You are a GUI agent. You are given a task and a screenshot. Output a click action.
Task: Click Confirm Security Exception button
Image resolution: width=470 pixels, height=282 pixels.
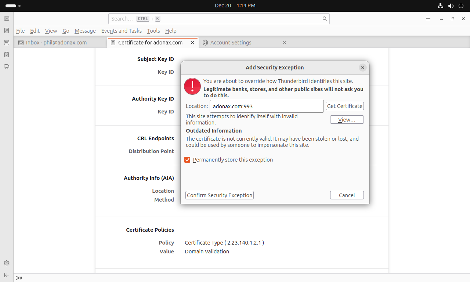pos(220,195)
